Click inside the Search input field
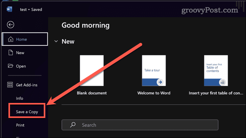Image resolution: width=246 pixels, height=138 pixels. 140,125
